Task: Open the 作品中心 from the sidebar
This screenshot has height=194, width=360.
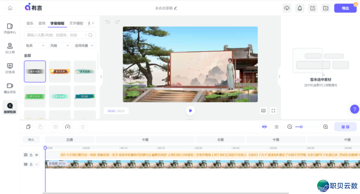Action: [x=10, y=28]
